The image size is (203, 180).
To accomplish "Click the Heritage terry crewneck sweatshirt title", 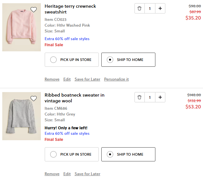I will 70,9.
